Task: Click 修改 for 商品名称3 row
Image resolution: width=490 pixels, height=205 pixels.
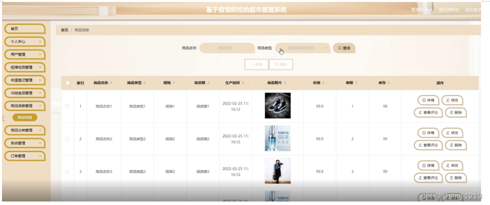Action: 452,165
